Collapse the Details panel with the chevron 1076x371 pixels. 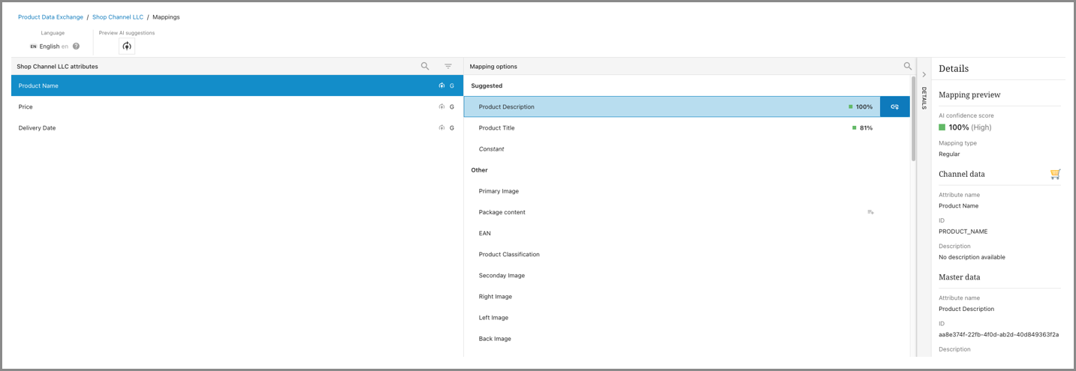click(x=924, y=74)
